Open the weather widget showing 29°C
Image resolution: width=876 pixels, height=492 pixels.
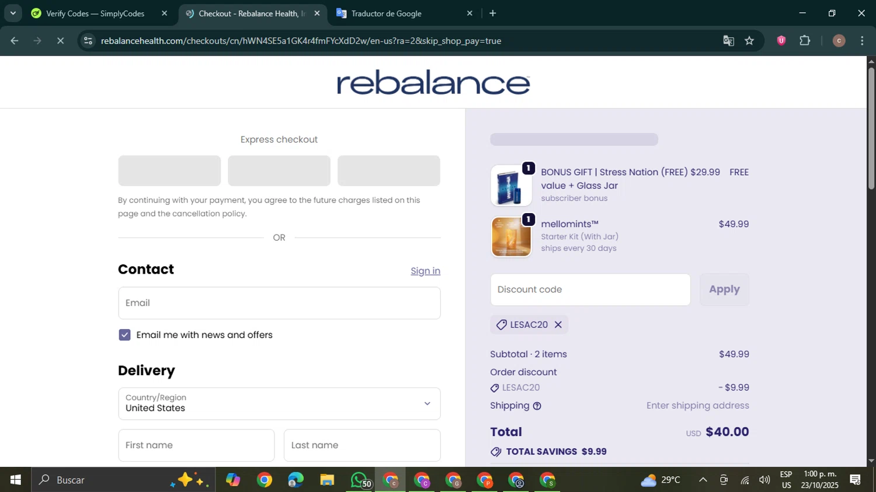click(x=661, y=480)
